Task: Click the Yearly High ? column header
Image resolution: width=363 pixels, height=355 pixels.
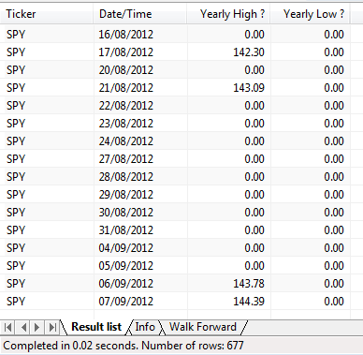Action: tap(228, 14)
